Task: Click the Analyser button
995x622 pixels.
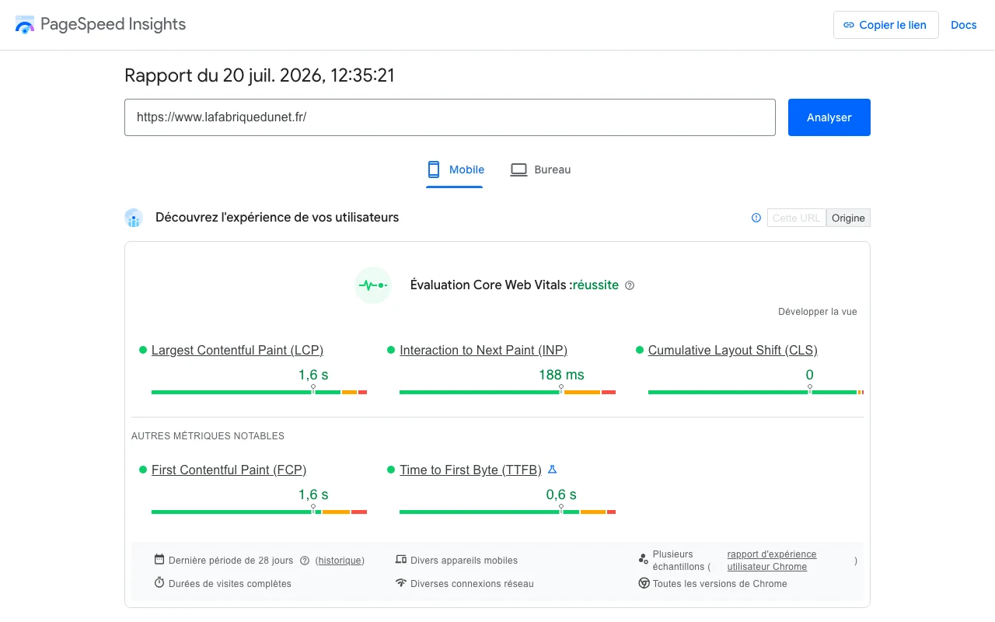Action: pos(829,117)
